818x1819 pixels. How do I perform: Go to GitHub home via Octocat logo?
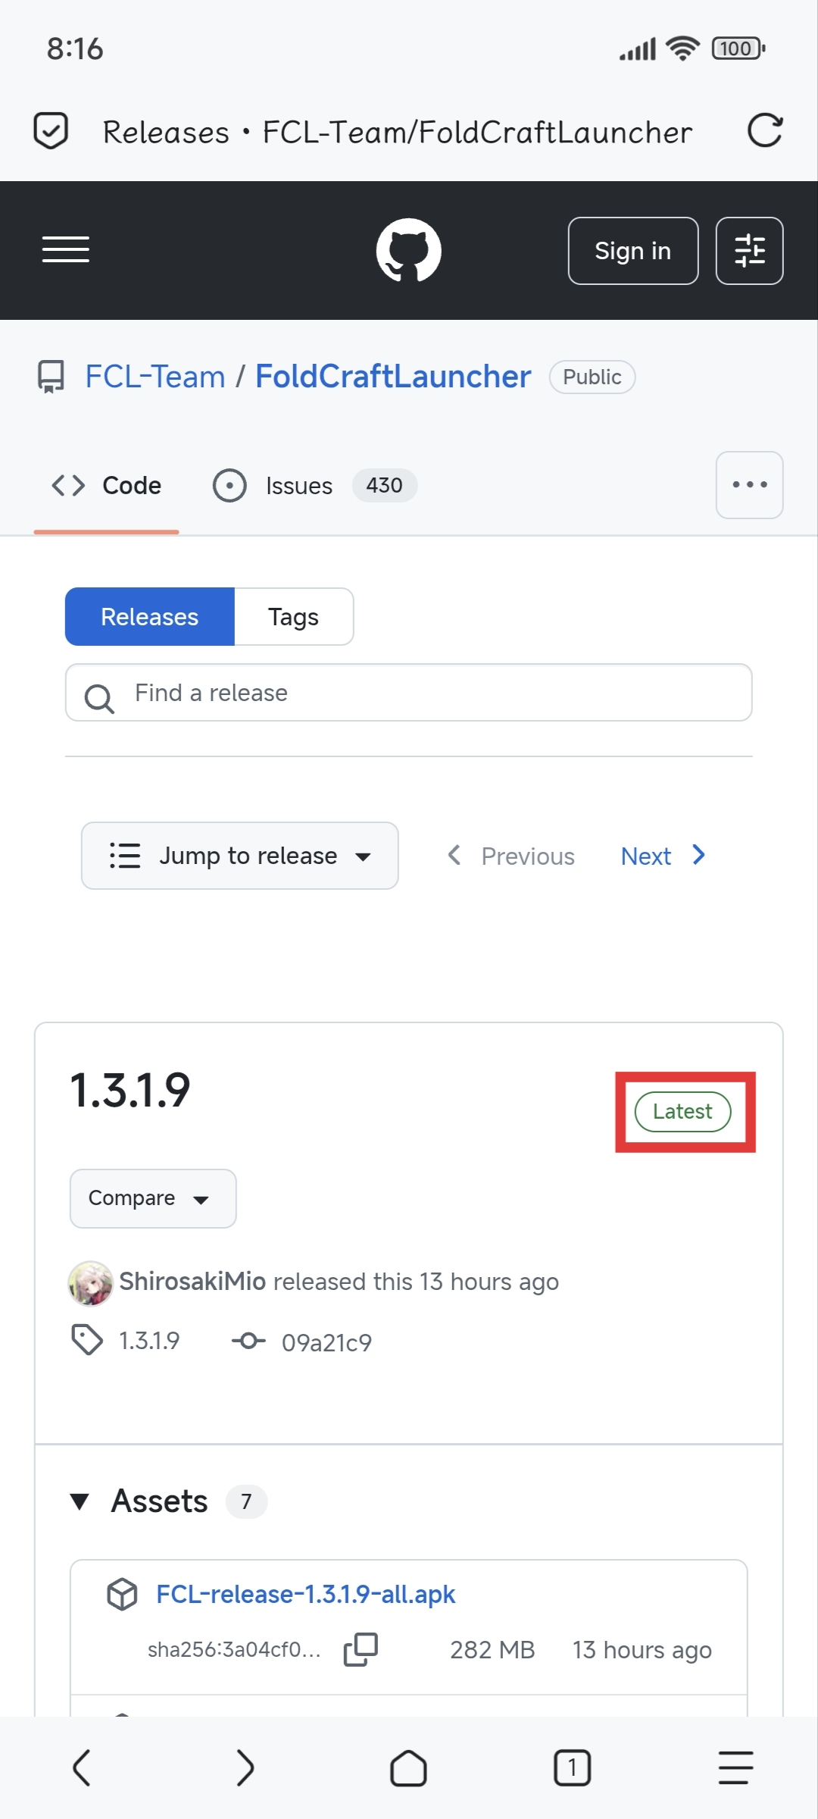(409, 250)
